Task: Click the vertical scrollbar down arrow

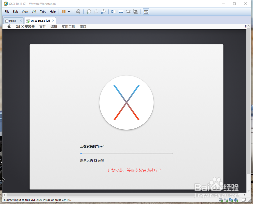Action: pos(248,191)
